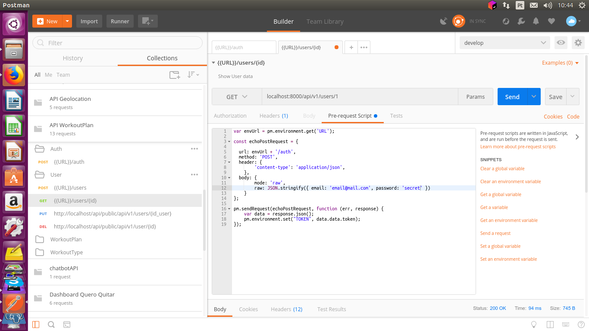The height and width of the screenshot is (331, 589).
Task: Open the collection sort order icon
Action: point(193,75)
